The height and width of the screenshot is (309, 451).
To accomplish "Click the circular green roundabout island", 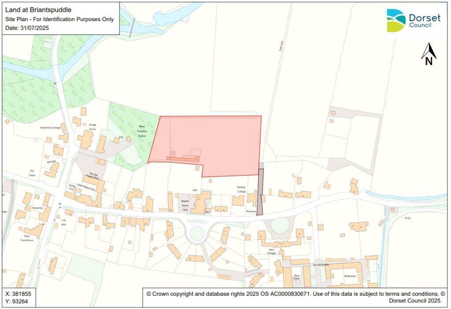I will [195, 233].
